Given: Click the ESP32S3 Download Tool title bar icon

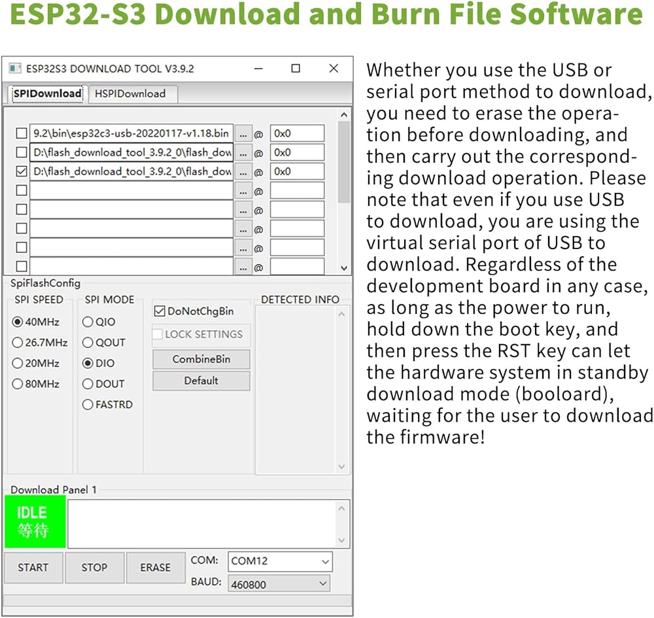Looking at the screenshot, I should (14, 69).
